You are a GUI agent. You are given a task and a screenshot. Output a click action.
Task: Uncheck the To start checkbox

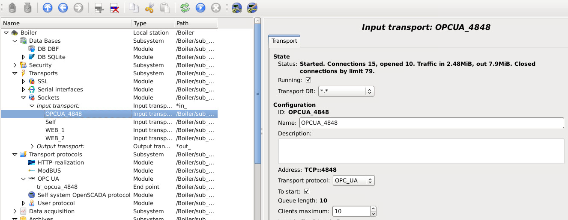[306, 191]
